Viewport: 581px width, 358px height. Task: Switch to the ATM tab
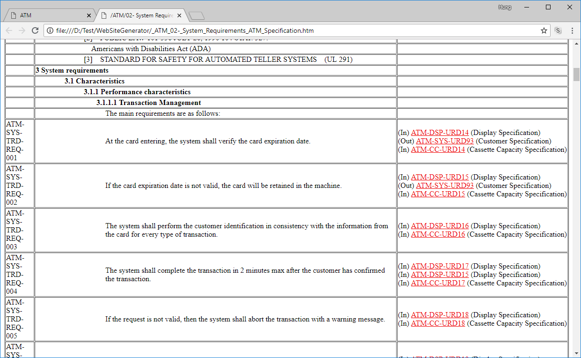click(x=50, y=15)
